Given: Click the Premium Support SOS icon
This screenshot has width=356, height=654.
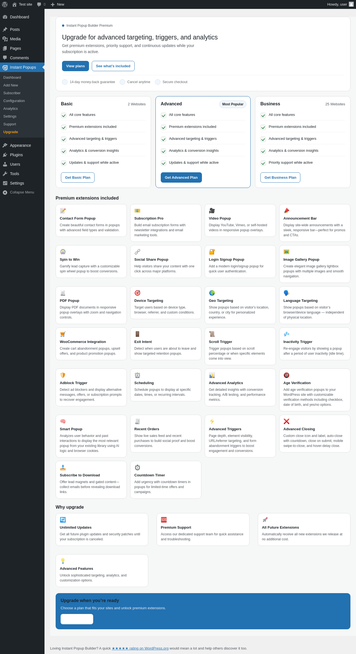Looking at the screenshot, I should pos(164,520).
